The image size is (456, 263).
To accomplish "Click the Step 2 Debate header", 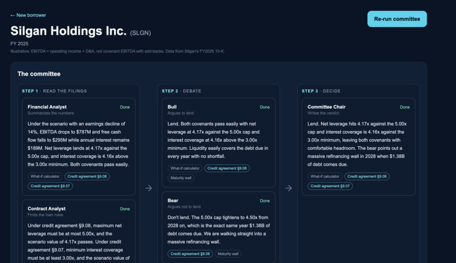I will pos(182,91).
